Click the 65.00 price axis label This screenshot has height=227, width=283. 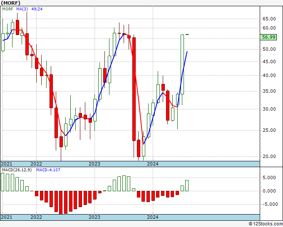(x=269, y=19)
